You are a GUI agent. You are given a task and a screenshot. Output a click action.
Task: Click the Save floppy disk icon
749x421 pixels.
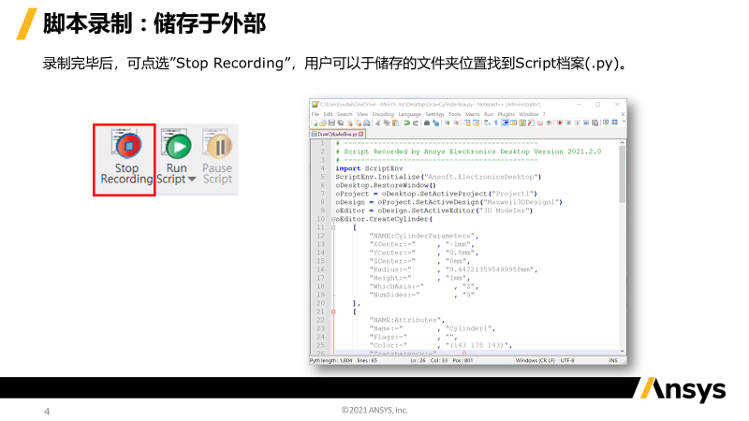pos(331,123)
